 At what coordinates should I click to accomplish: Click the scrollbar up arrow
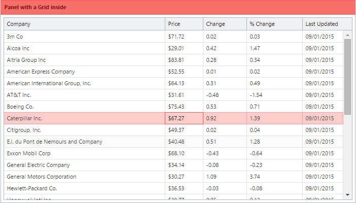347,35
